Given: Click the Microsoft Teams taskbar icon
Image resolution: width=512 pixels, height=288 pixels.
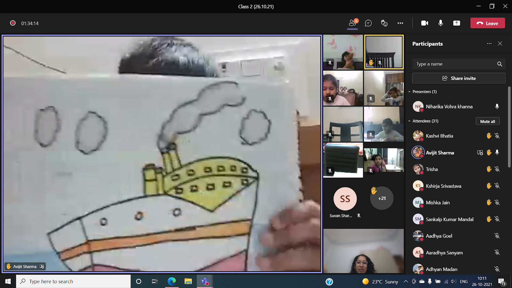Looking at the screenshot, I should click(x=205, y=281).
